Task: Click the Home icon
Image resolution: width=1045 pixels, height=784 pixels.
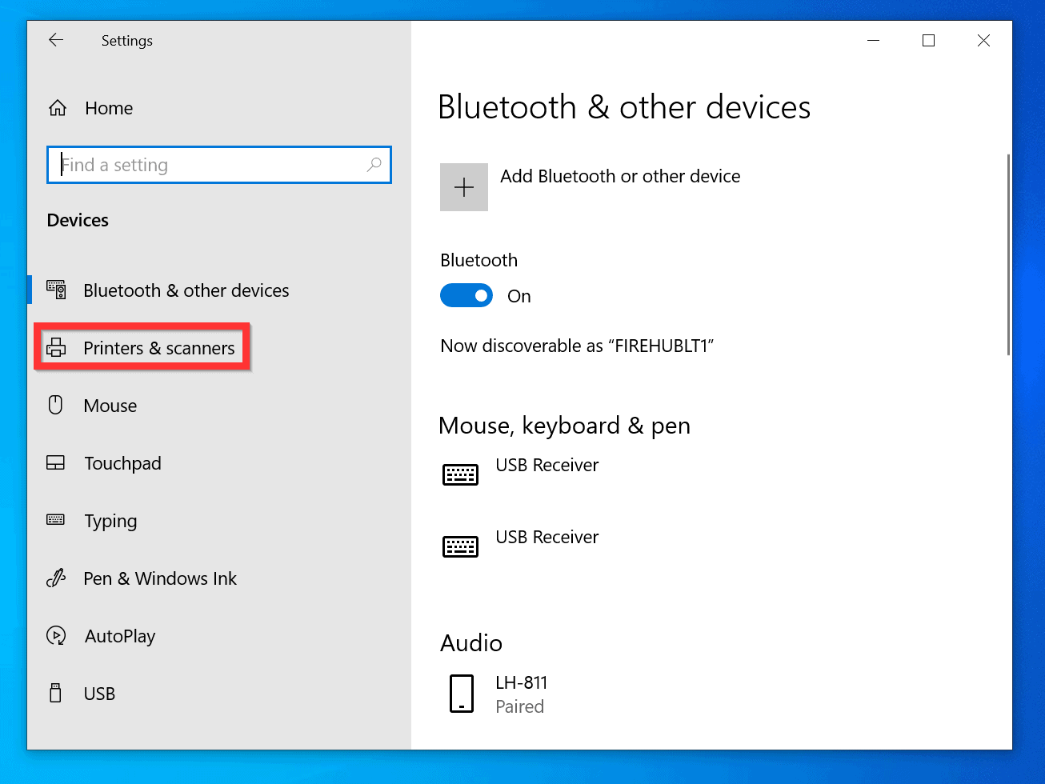Action: (56, 106)
